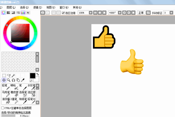Select the hand pan tool

[x=18, y=80]
